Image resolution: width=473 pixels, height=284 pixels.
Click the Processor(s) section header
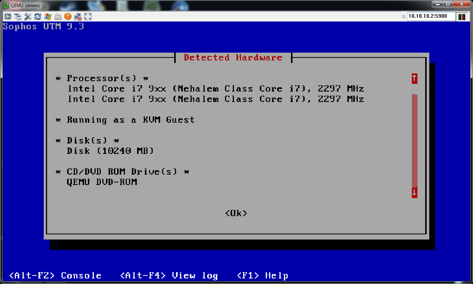point(102,78)
